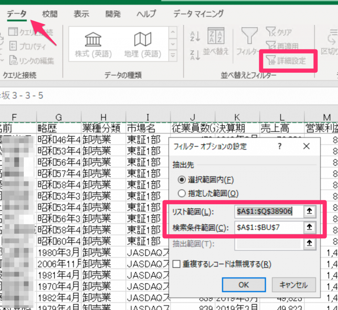Expand the data types gallery
The width and height of the screenshot is (338, 310).
[x=173, y=55]
